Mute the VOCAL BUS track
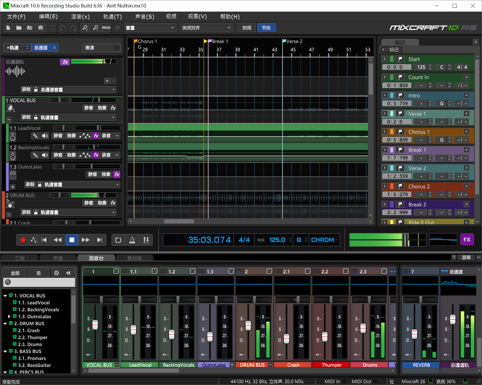 pyautogui.click(x=88, y=108)
